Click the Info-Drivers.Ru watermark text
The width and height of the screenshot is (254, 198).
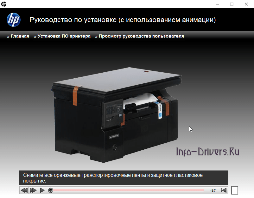click(208, 151)
